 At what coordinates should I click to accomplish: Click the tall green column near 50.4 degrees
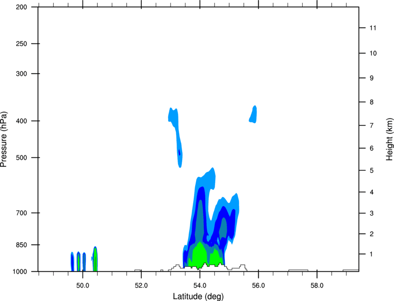(x=95, y=259)
